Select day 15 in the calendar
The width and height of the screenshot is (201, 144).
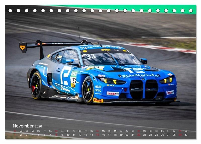[97, 135]
